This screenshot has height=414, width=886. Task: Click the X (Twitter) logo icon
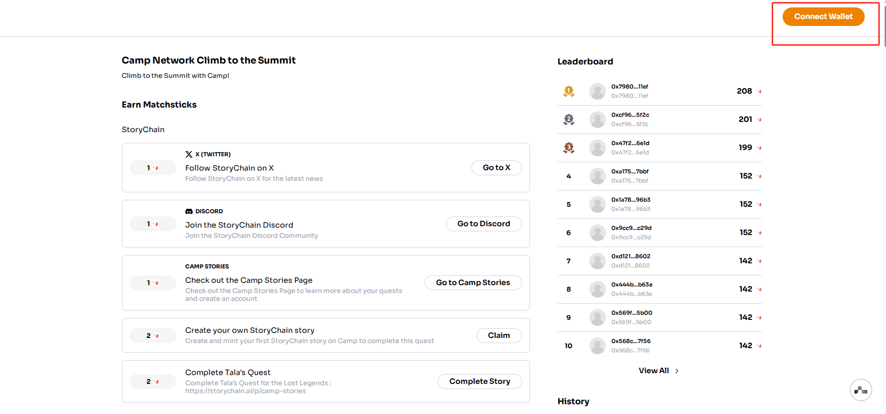(x=189, y=154)
